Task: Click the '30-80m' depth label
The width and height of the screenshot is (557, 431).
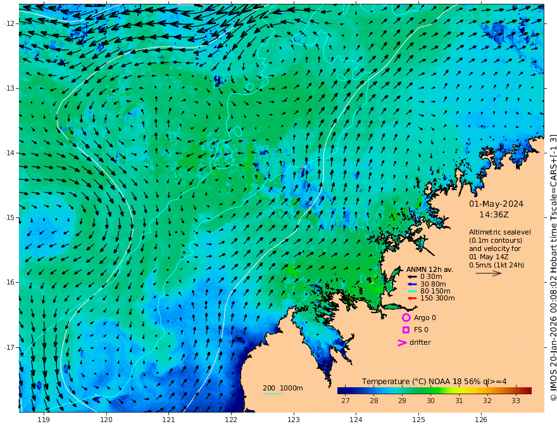Action: click(433, 284)
